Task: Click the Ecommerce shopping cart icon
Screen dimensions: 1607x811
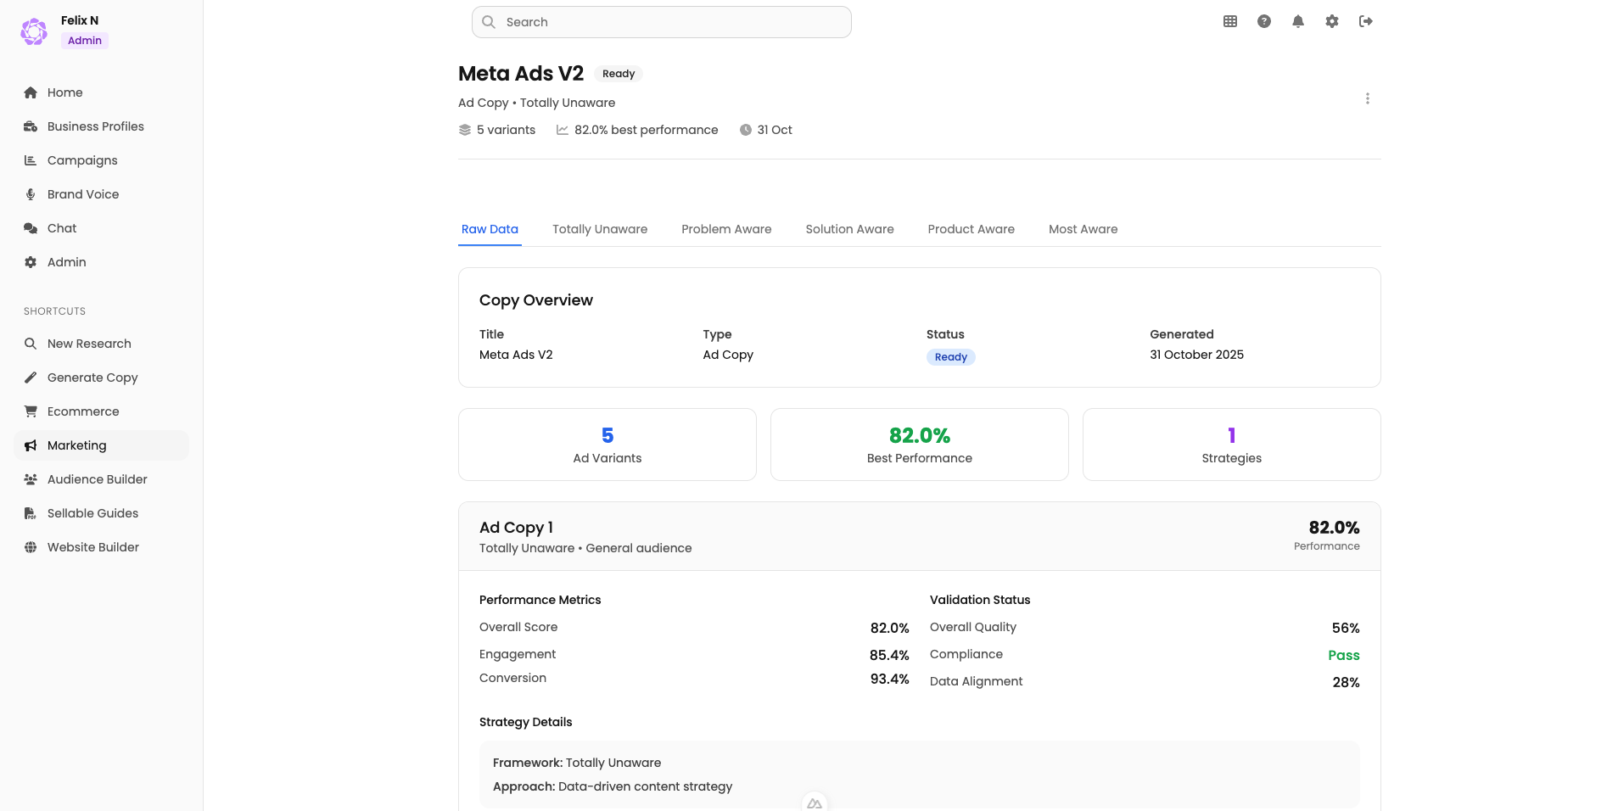Action: (x=31, y=411)
